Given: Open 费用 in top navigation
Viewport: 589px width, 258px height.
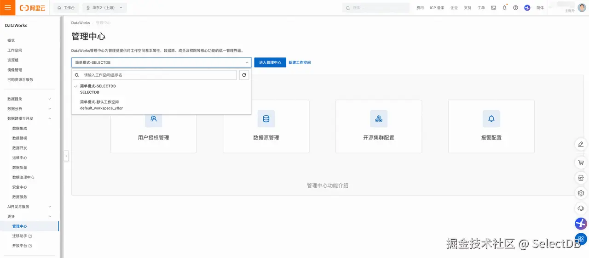Looking at the screenshot, I should tap(420, 8).
